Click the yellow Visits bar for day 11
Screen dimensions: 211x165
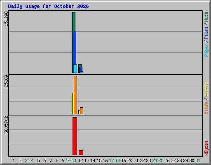[x=73, y=104]
